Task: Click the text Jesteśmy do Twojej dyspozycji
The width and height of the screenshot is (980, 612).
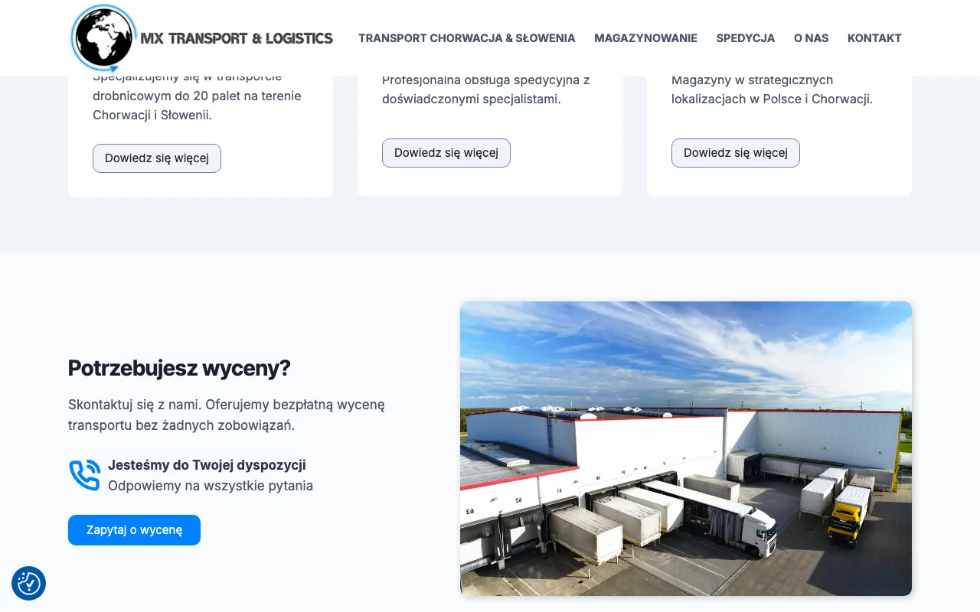Action: pos(207,464)
